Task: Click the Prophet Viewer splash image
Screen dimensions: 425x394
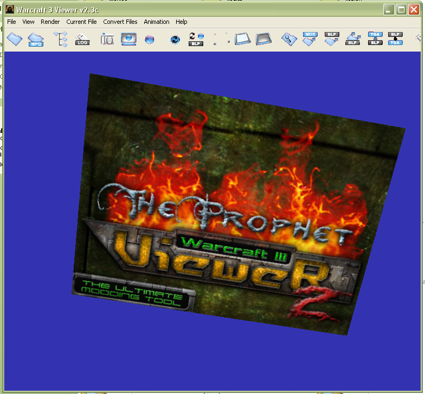Action: (x=239, y=204)
